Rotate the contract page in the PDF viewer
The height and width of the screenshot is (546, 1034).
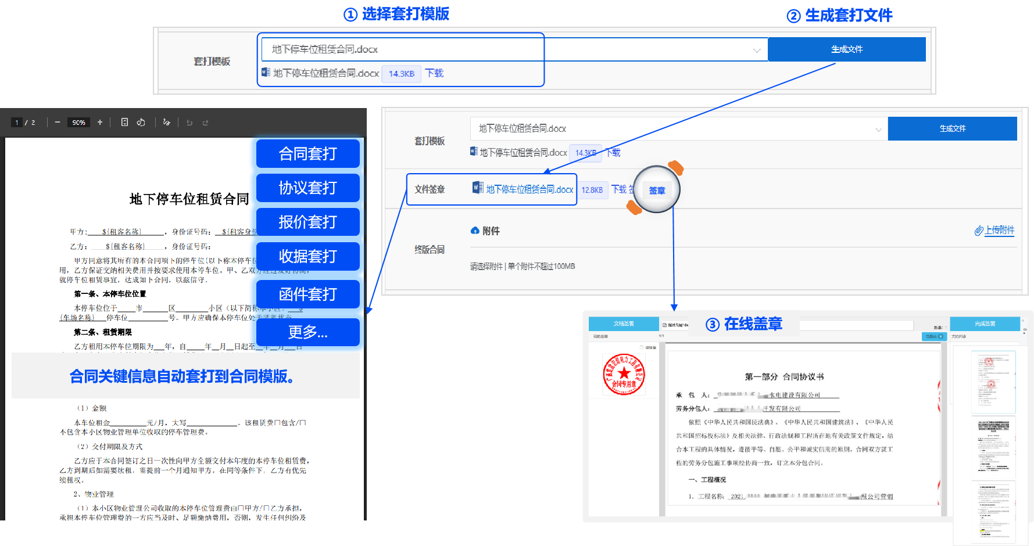pyautogui.click(x=141, y=122)
